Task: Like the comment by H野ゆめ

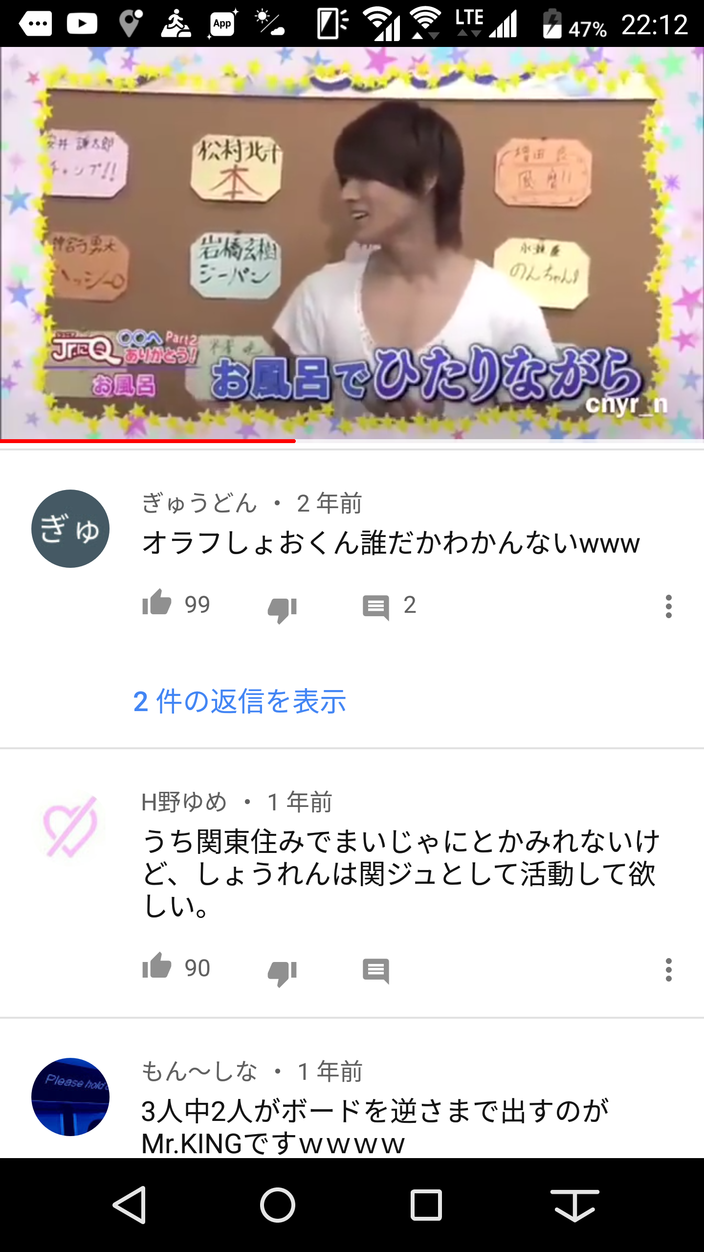Action: pyautogui.click(x=156, y=967)
